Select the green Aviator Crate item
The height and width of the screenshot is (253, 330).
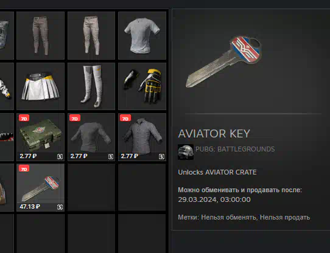point(40,137)
